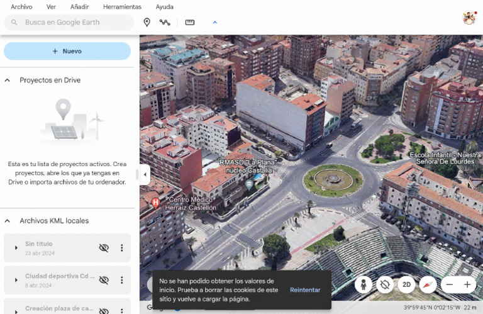Click the rotate view orbit icon

pos(385,284)
